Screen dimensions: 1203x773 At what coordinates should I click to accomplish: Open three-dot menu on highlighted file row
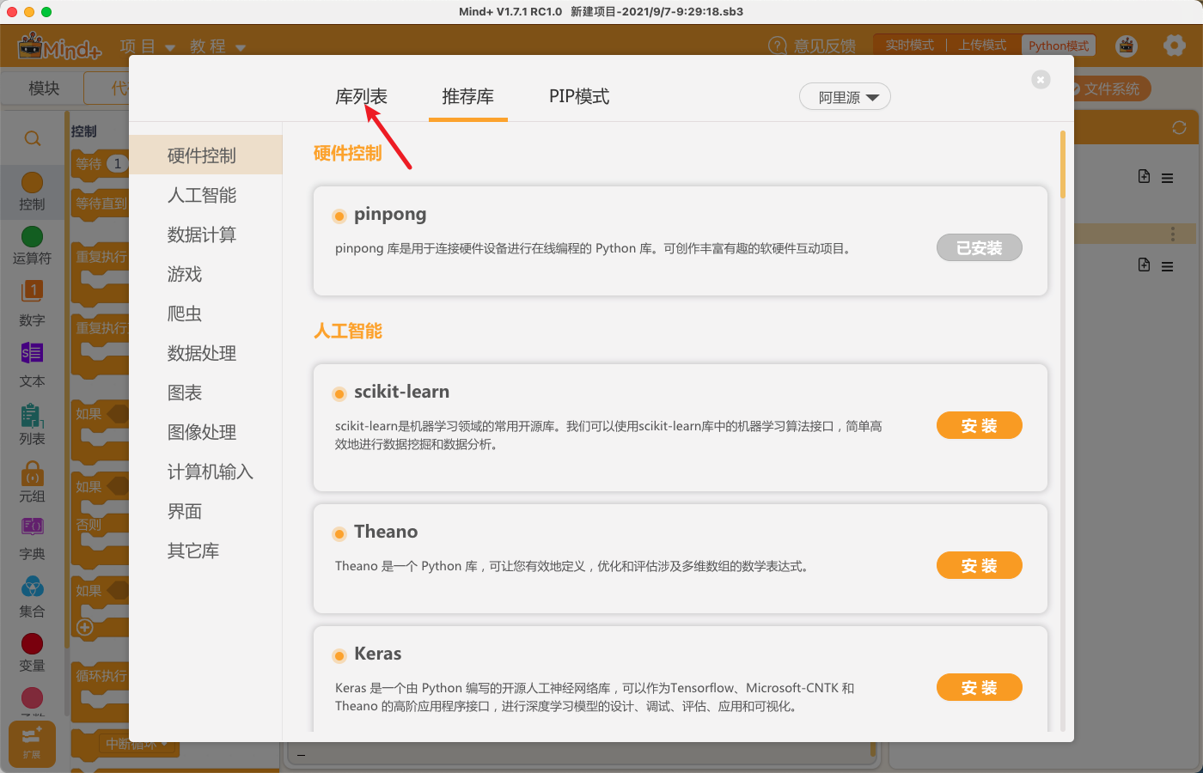pyautogui.click(x=1172, y=234)
